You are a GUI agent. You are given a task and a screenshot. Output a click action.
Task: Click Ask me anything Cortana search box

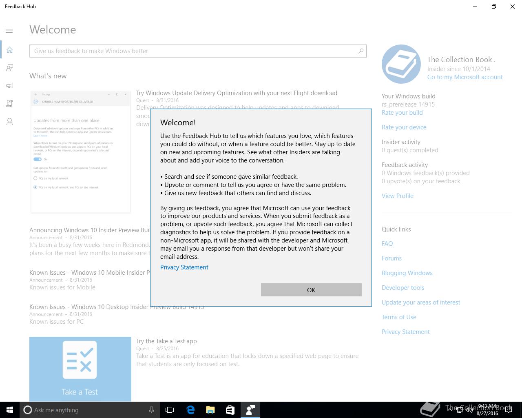click(89, 410)
